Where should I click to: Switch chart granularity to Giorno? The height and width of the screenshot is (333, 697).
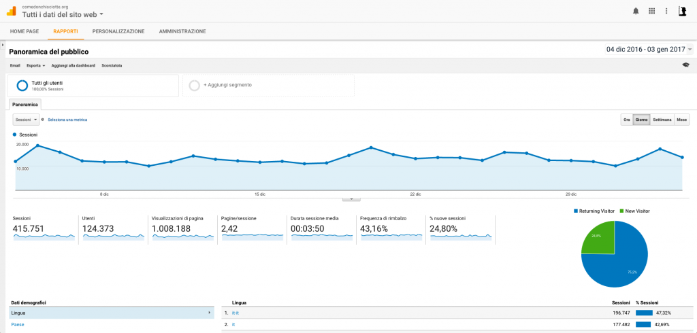[641, 120]
